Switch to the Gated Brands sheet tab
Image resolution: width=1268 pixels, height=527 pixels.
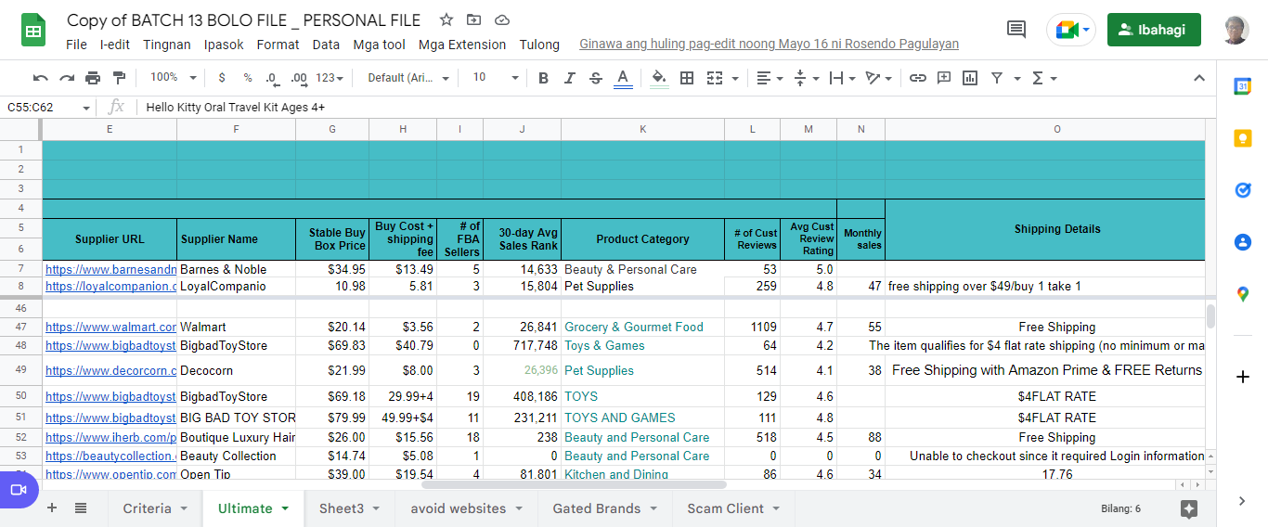tap(605, 508)
